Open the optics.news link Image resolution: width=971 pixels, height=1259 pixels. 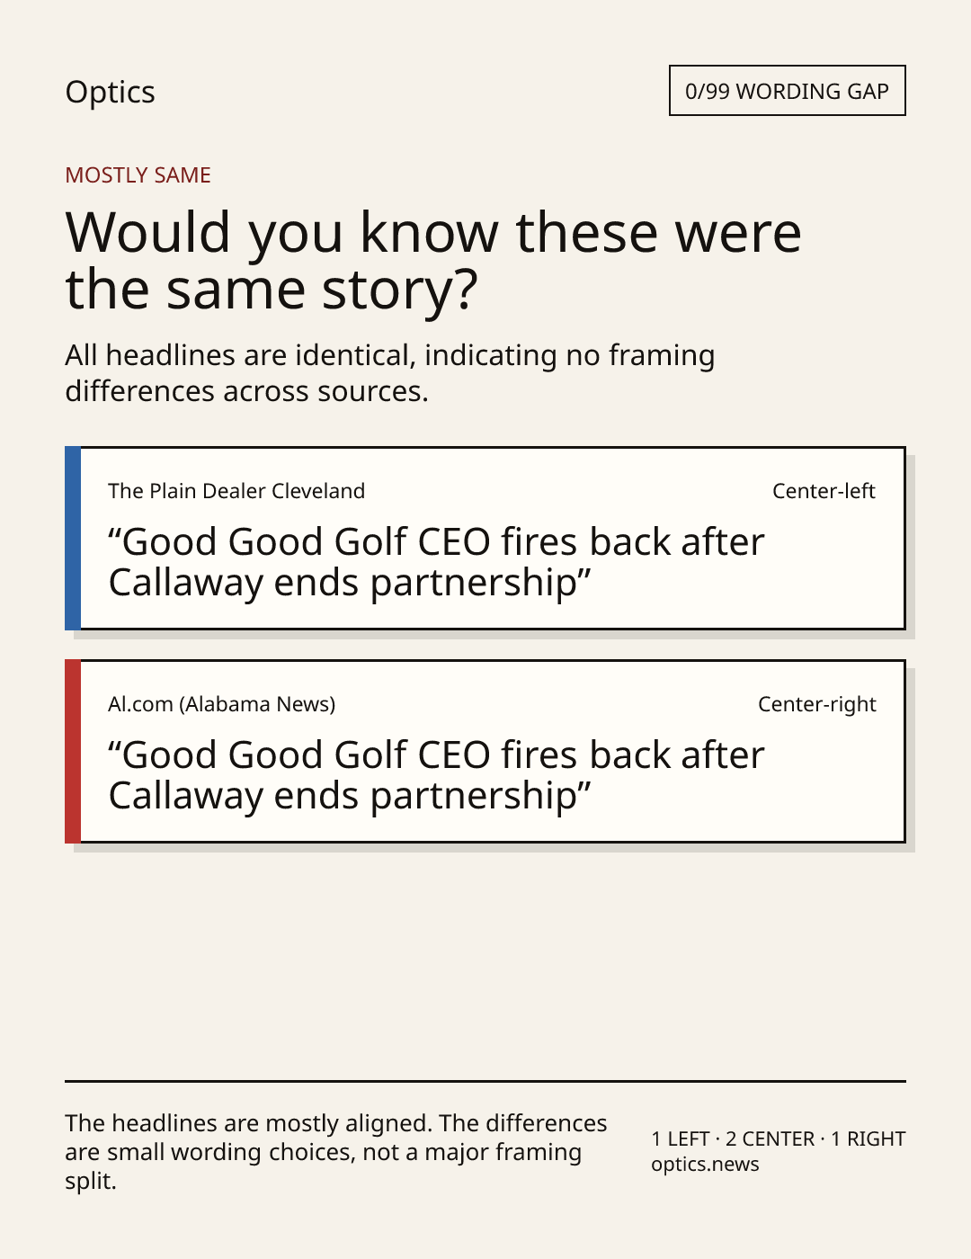[x=705, y=1165]
